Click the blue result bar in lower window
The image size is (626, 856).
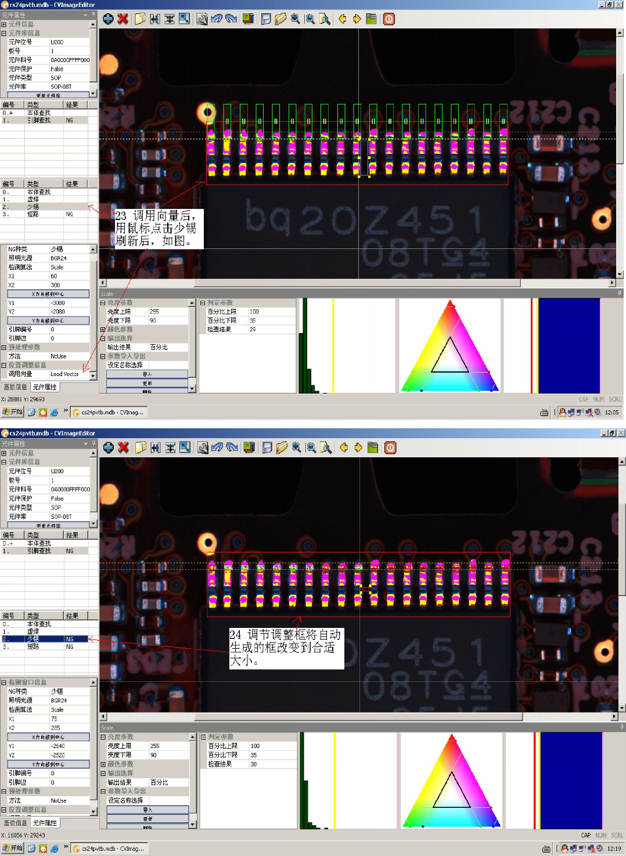coord(571,781)
